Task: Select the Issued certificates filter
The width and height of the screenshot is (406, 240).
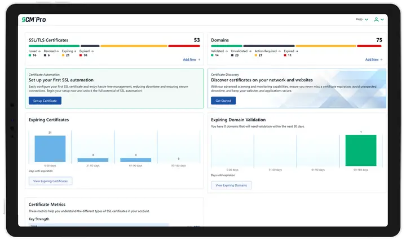Action: 34,51
